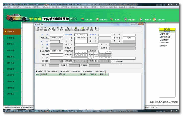
Task: Switch to the second tab below the form
Action: pos(52,71)
